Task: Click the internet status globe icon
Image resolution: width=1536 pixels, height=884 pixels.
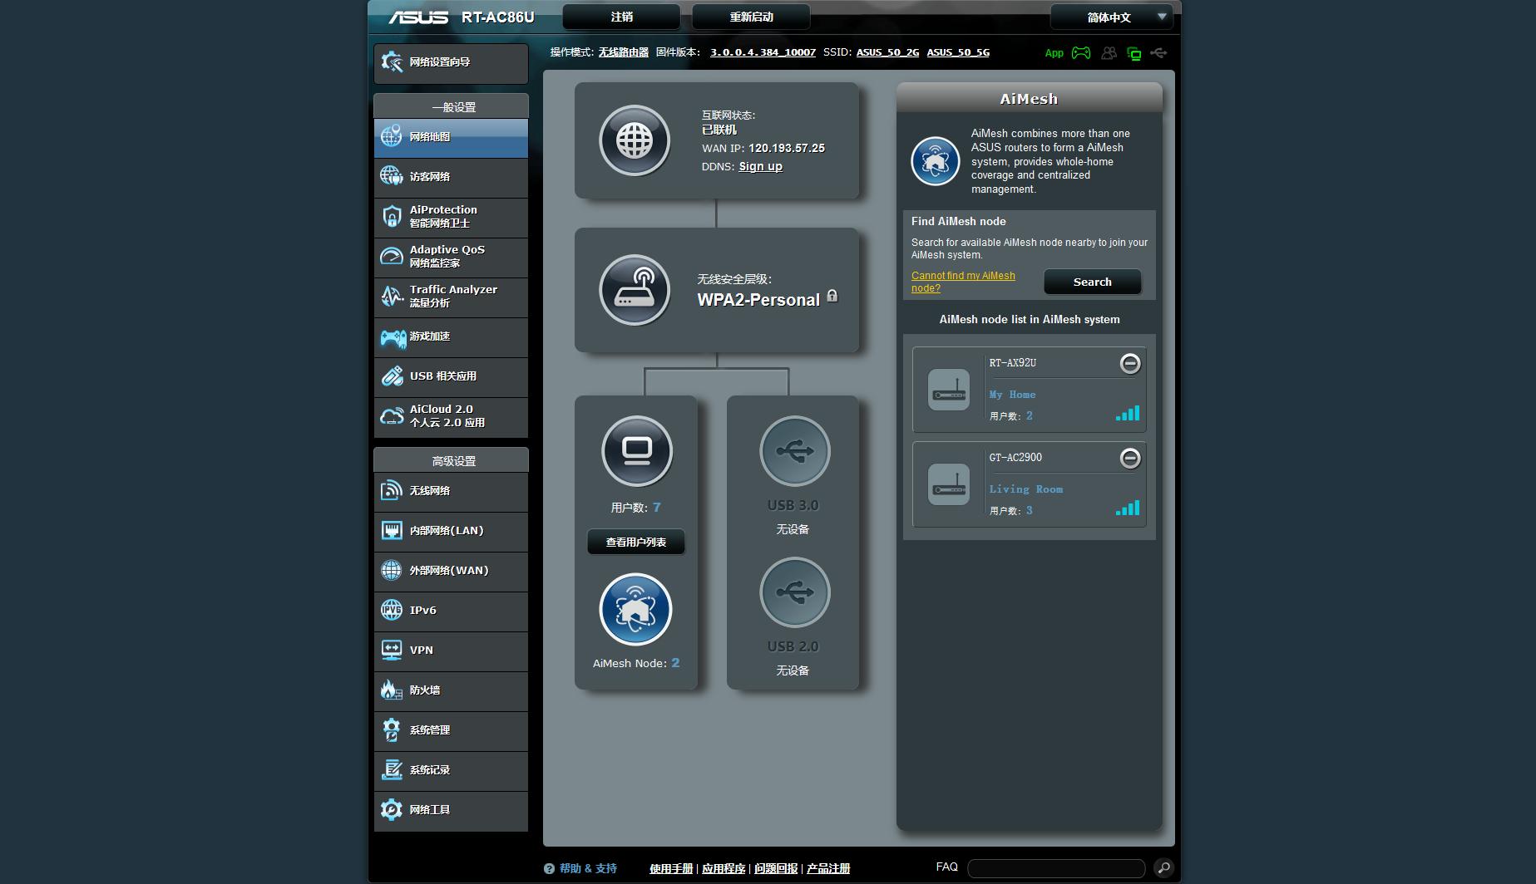Action: point(635,140)
